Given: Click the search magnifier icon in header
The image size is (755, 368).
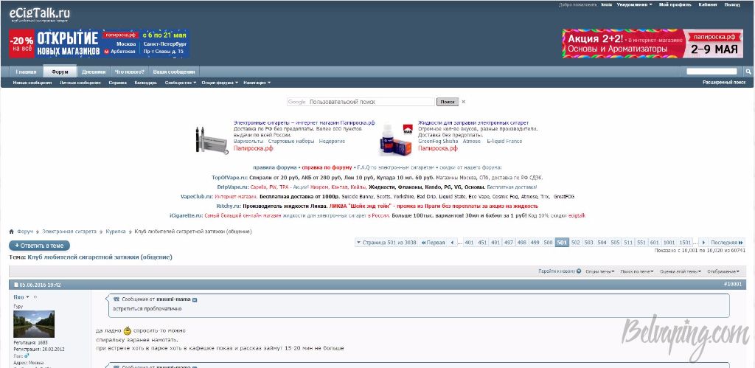Looking at the screenshot, I should 748,72.
